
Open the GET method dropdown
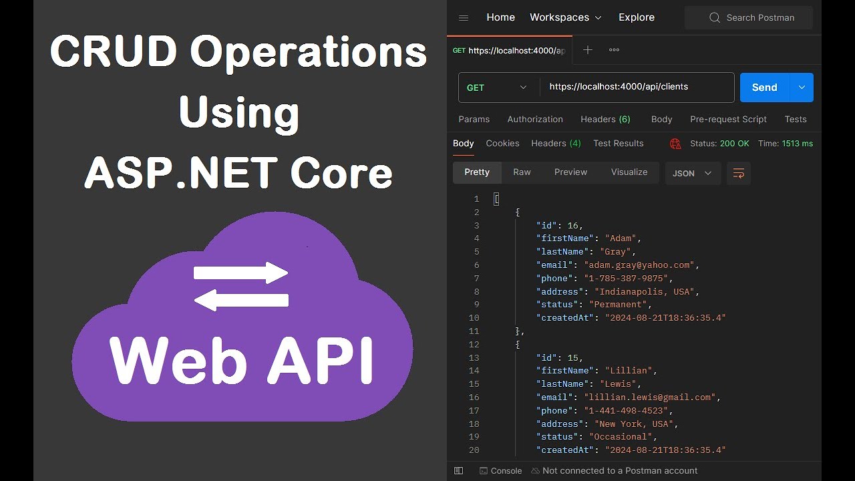498,88
